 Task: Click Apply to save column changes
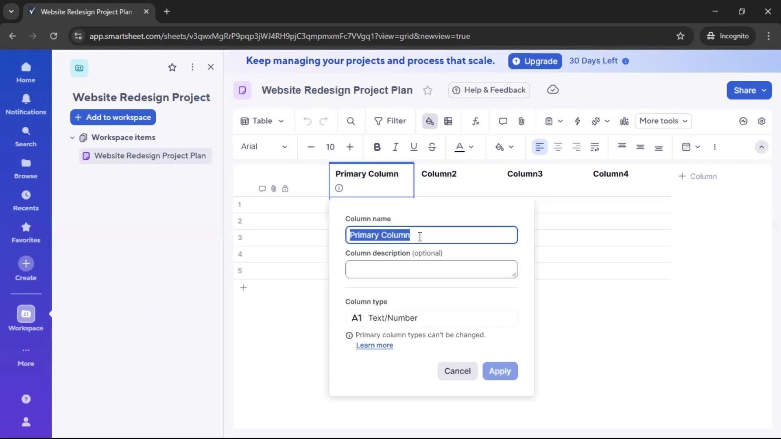(500, 371)
